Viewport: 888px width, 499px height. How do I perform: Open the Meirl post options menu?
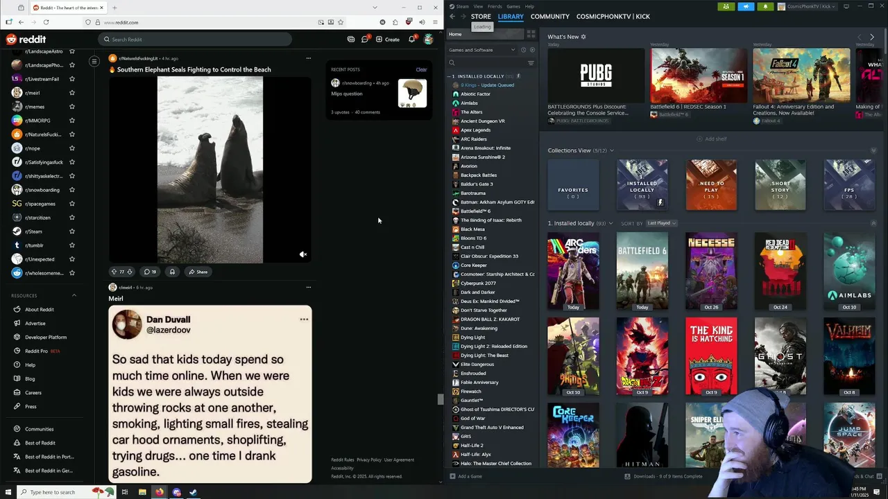[x=309, y=287]
